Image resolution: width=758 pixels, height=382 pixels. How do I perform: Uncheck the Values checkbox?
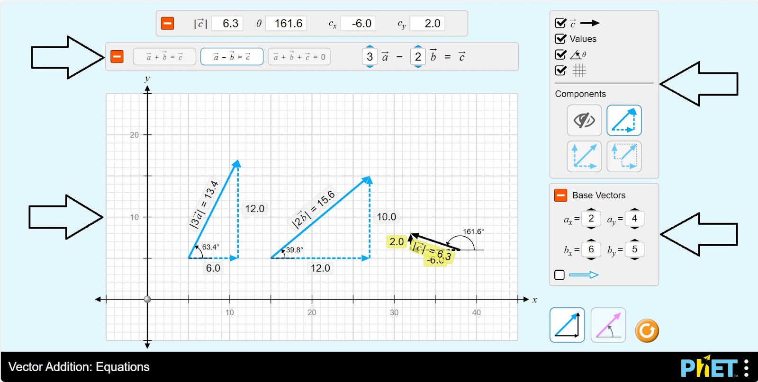560,39
